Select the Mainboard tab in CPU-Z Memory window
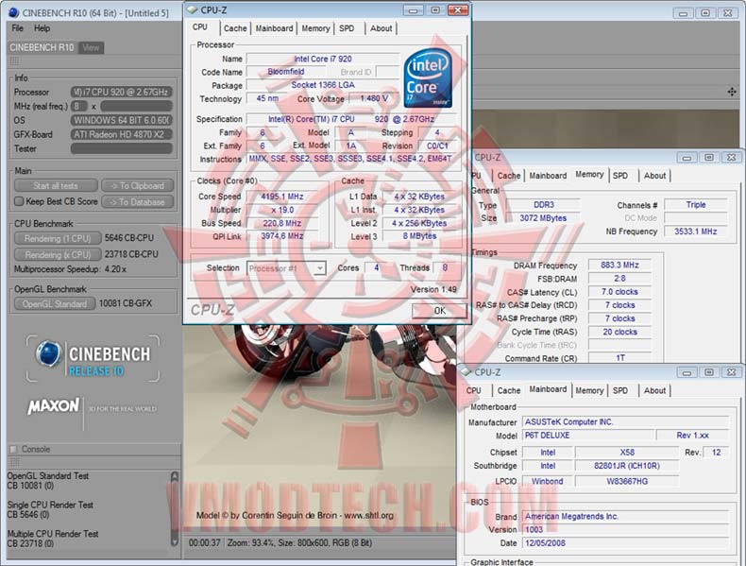Screen dimensions: 746x566 (x=548, y=176)
